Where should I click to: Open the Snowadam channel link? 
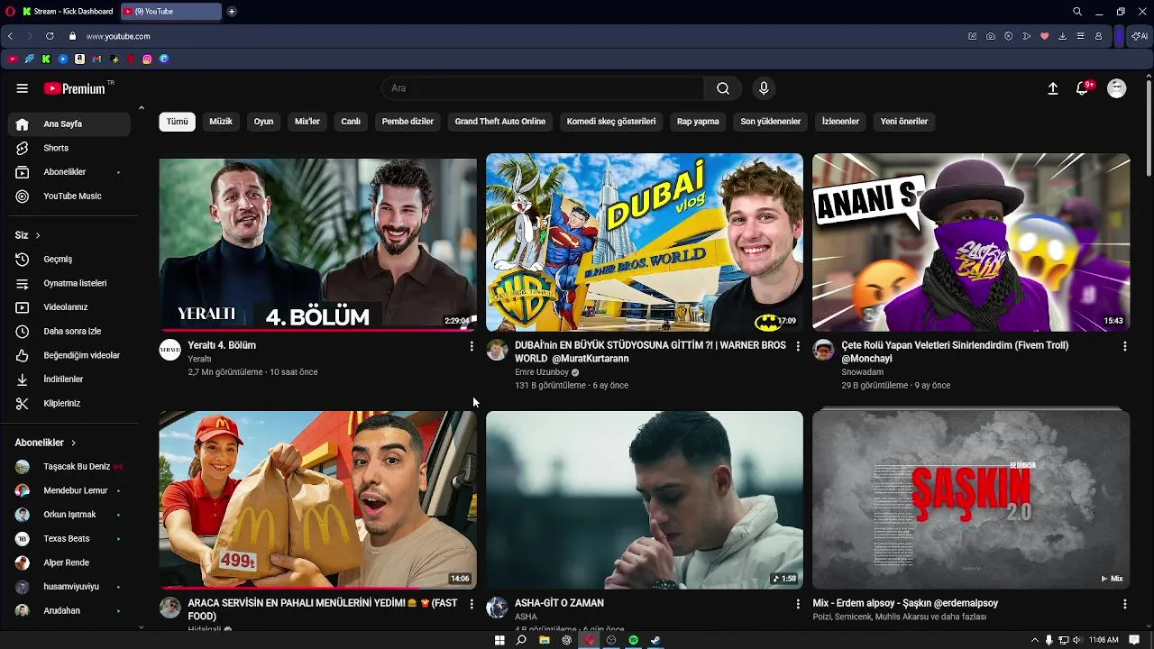(x=862, y=372)
